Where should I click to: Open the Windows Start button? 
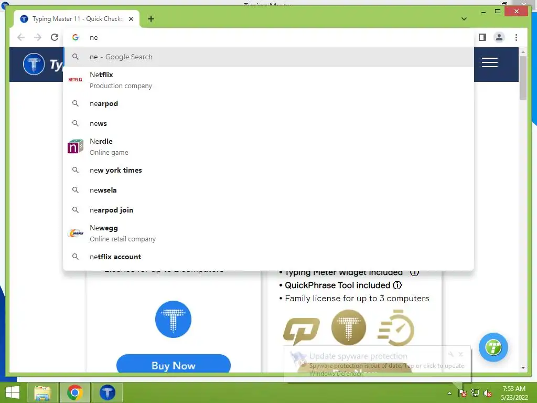[x=13, y=393]
